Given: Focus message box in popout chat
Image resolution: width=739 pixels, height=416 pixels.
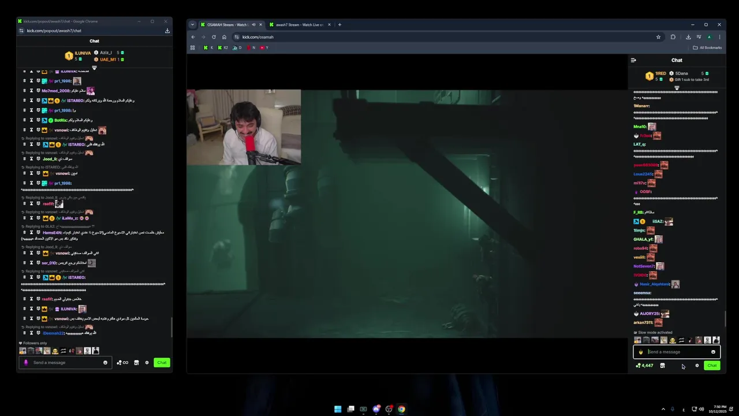Looking at the screenshot, I should tap(66, 362).
